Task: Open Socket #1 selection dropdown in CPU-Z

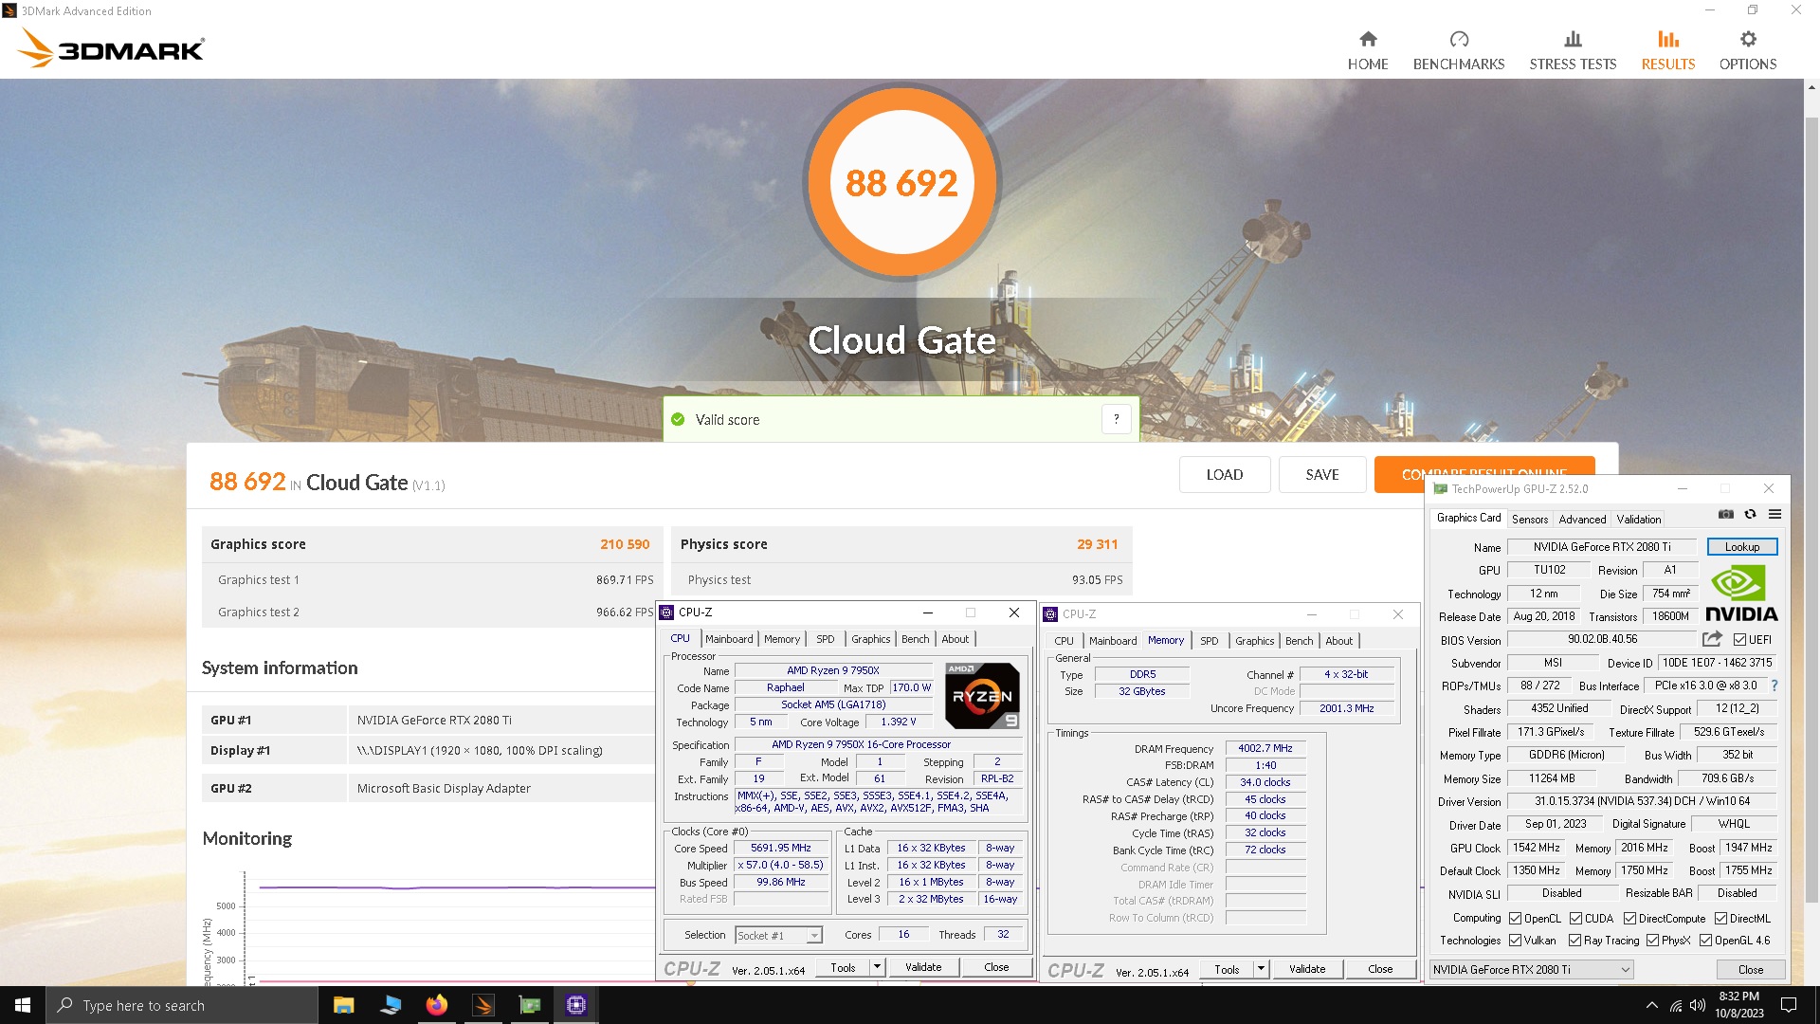Action: tap(778, 936)
